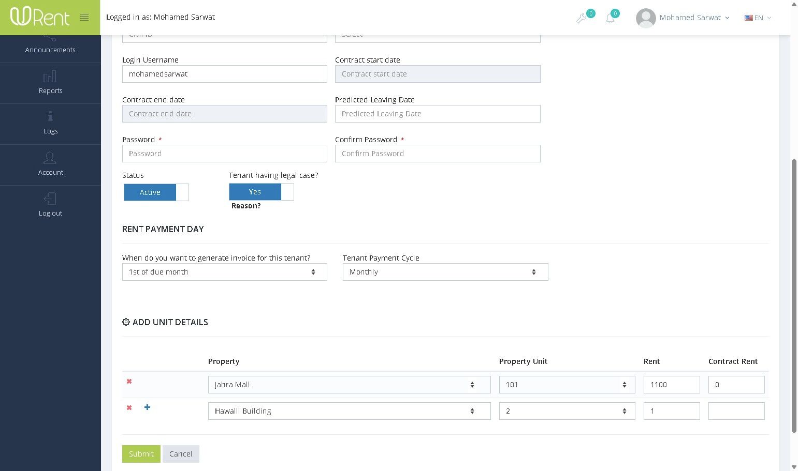Click the WRent logo
Image resolution: width=798 pixels, height=471 pixels.
(x=40, y=17)
